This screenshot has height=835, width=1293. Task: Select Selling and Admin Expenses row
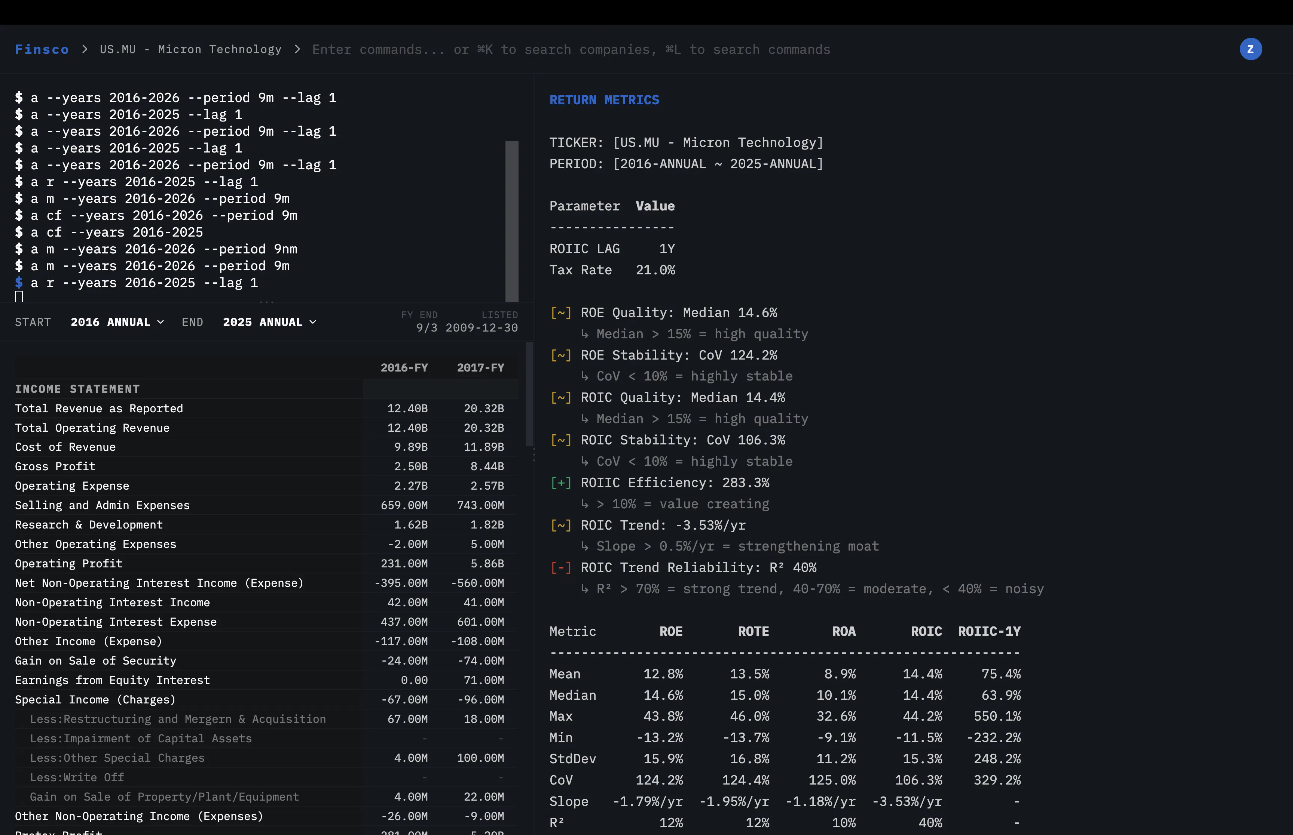pos(266,505)
